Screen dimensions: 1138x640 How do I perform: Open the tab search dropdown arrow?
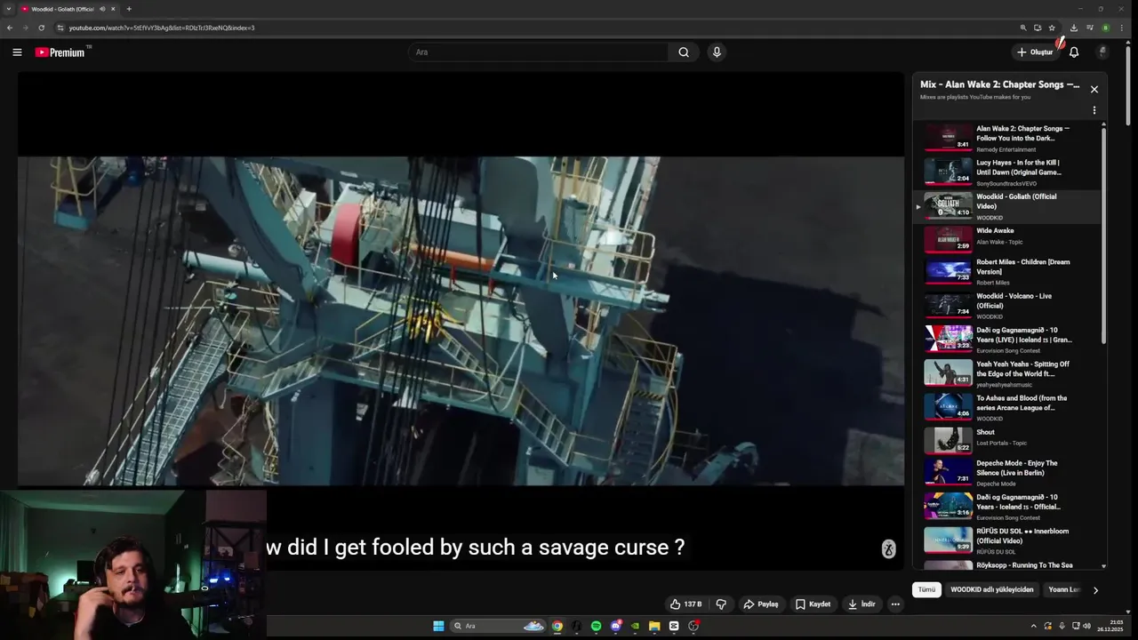(x=8, y=9)
